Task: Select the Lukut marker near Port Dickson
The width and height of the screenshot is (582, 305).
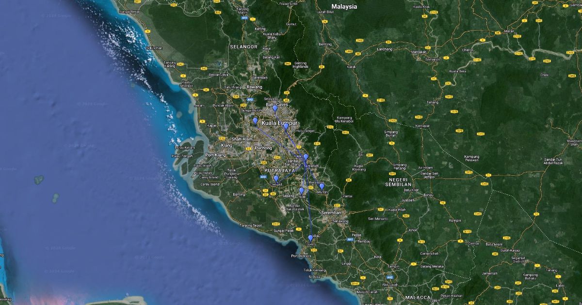Action: point(310,238)
